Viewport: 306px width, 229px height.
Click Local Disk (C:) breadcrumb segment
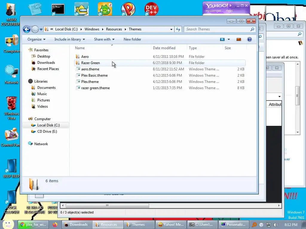[66, 29]
